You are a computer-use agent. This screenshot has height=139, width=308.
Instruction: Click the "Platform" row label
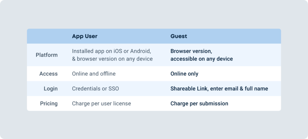pyautogui.click(x=47, y=55)
